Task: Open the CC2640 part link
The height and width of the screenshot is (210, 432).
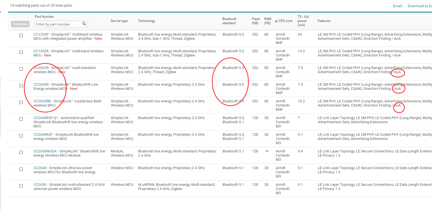Action: tap(40, 168)
